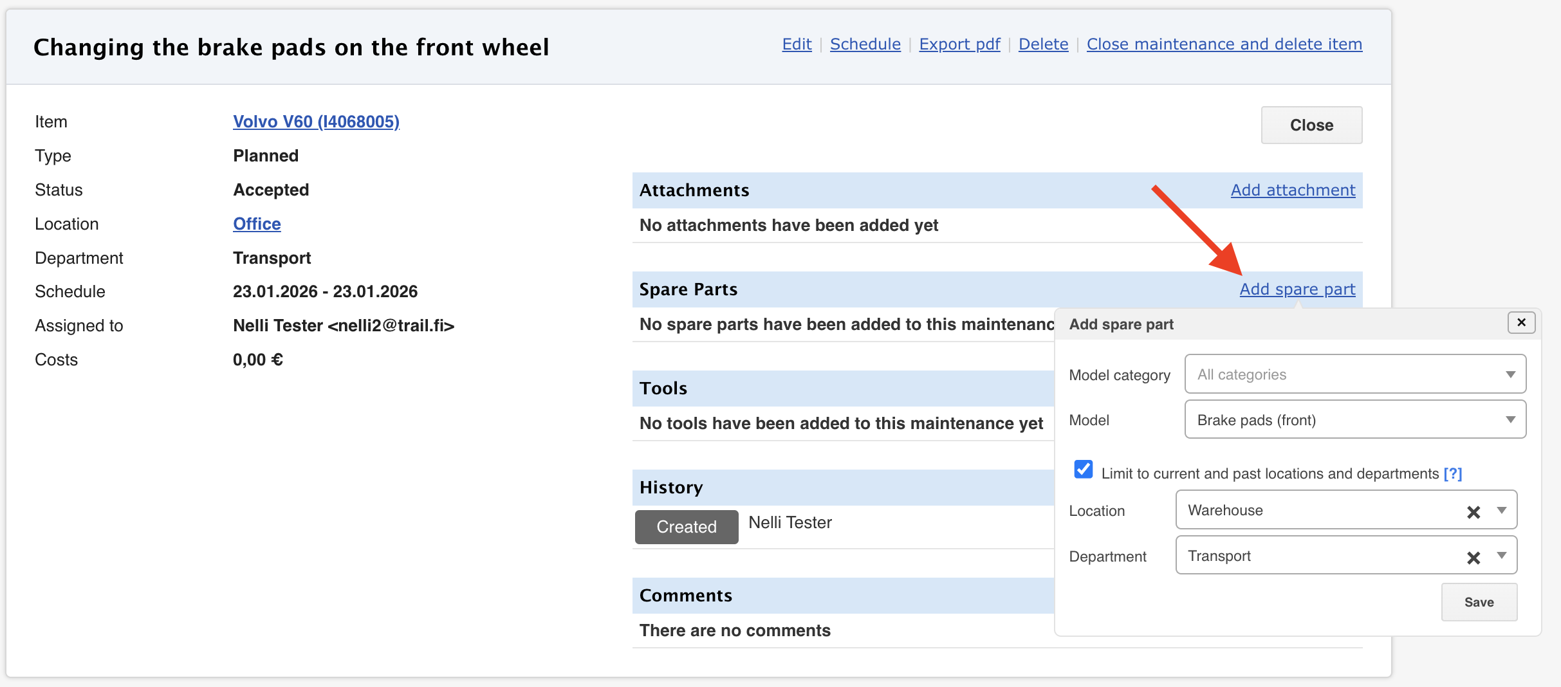
Task: Select Close maintenance and delete item
Action: pos(1224,44)
